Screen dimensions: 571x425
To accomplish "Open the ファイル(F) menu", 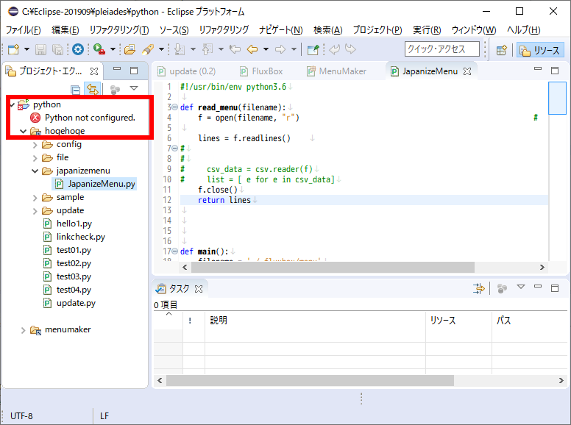I will [24, 30].
